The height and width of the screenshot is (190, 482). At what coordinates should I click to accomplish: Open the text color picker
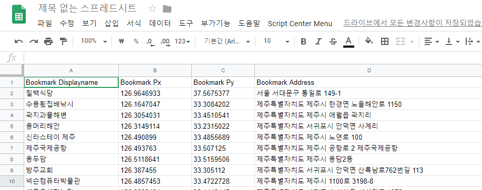[x=348, y=41]
